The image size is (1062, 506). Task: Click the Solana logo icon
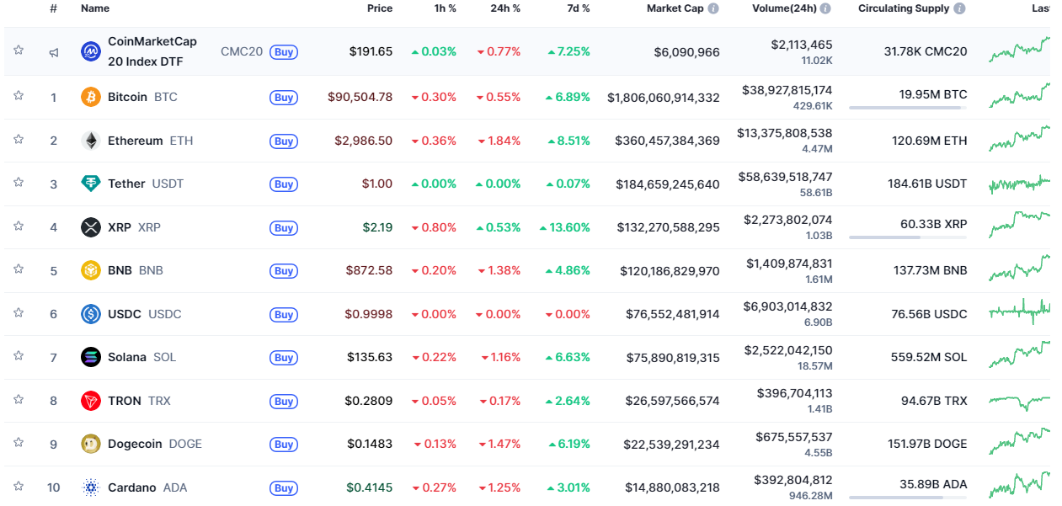coord(90,357)
